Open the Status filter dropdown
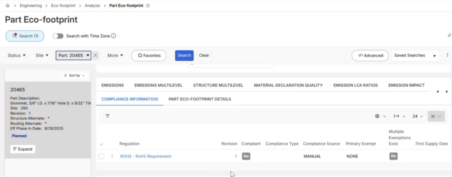The image size is (452, 177). [x=16, y=55]
